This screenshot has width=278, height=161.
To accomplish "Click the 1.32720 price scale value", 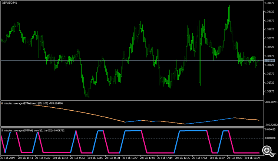I will tap(269, 83).
